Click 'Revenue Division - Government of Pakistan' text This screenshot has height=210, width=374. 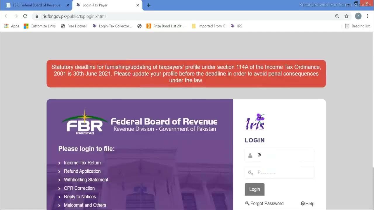click(x=165, y=129)
